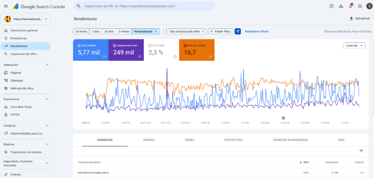The width and height of the screenshot is (374, 178).
Task: Toggle the Clics totales checkbox
Action: (x=79, y=45)
